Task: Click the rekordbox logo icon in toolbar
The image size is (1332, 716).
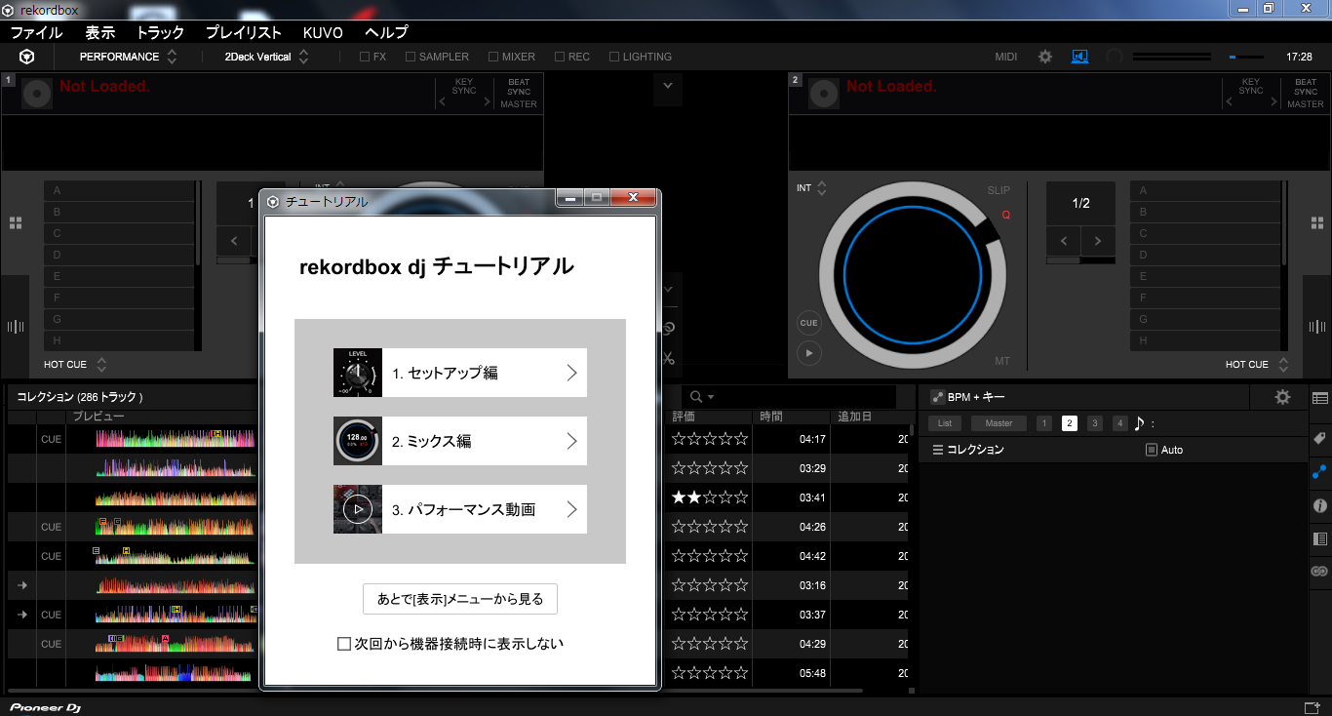Action: pos(27,57)
